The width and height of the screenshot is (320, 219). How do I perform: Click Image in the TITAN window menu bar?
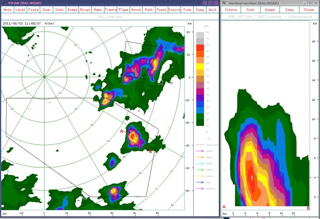[72, 10]
